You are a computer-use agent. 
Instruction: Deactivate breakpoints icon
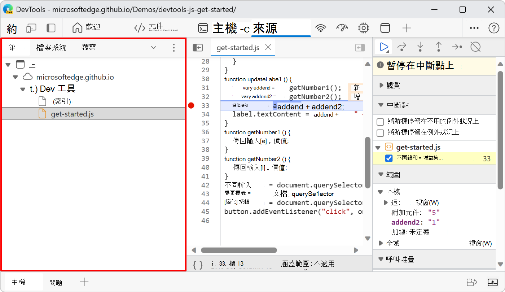point(476,47)
